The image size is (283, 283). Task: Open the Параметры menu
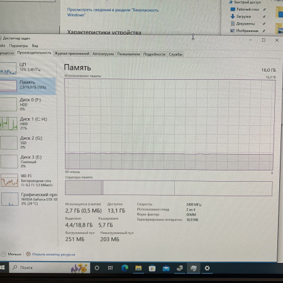coord(18,46)
